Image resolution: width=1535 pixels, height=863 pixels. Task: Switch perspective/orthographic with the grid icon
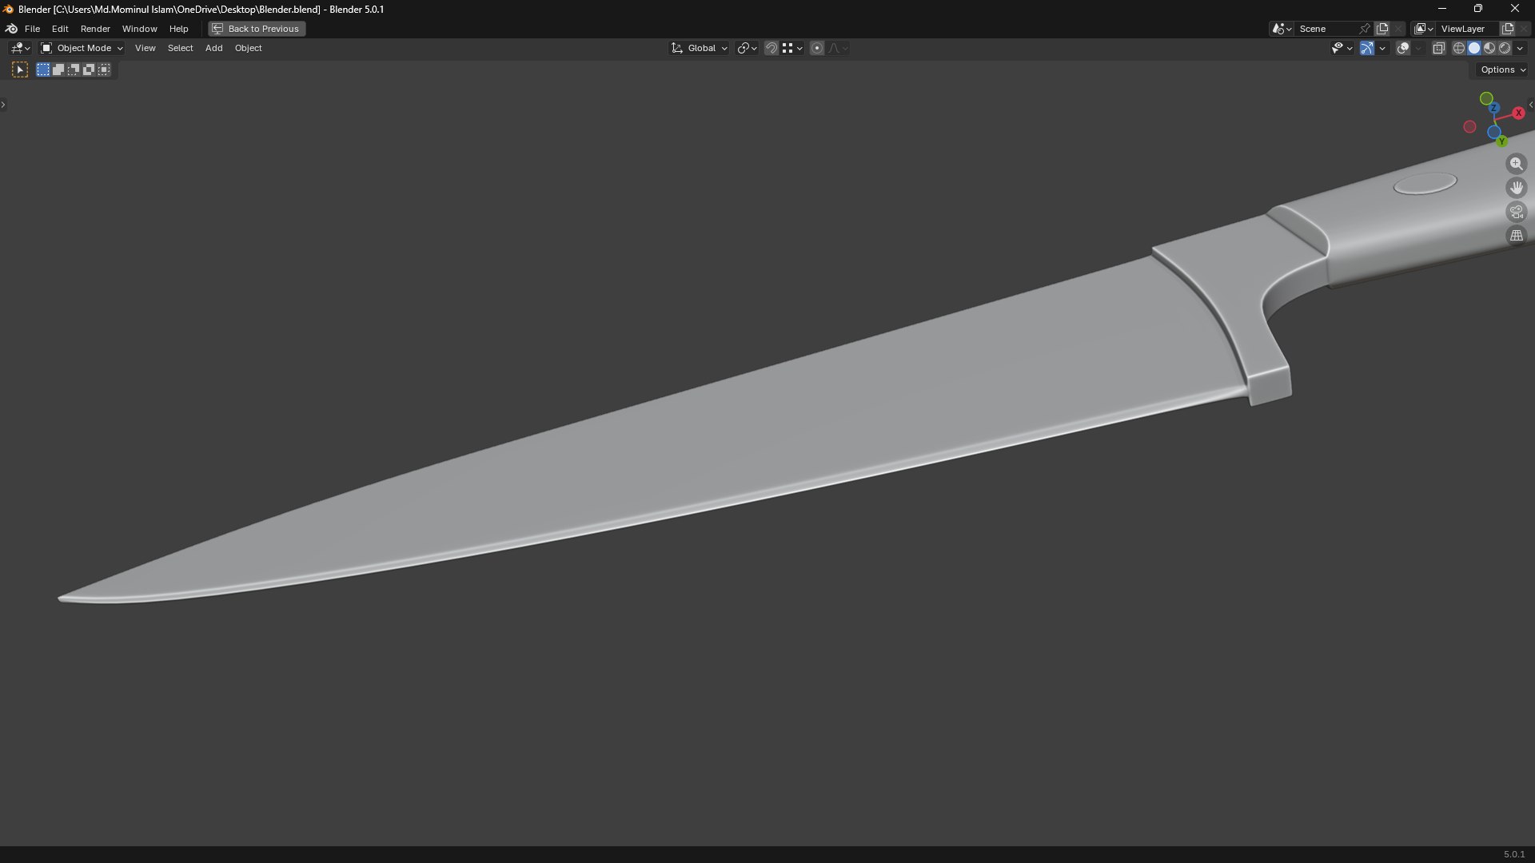tap(1517, 236)
